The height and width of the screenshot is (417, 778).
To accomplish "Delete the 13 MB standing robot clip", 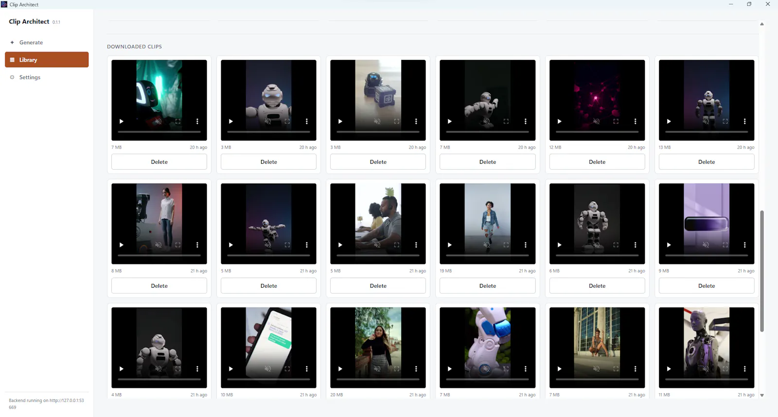I will [x=707, y=162].
